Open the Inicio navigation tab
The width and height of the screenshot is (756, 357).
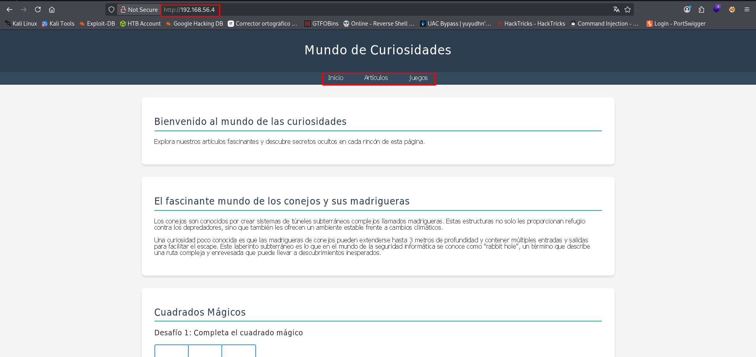pyautogui.click(x=336, y=78)
